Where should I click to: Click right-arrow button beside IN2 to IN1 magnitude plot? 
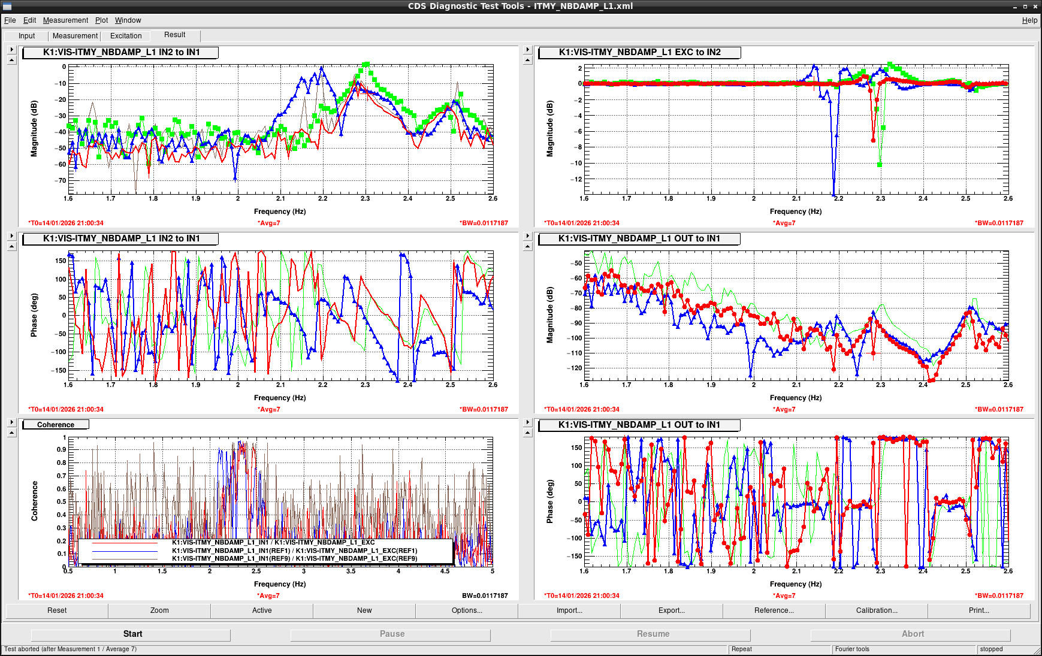click(11, 49)
